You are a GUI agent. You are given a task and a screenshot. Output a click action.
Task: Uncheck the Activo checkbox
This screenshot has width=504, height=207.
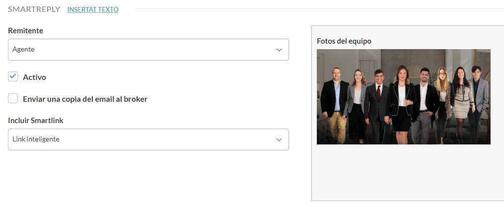[13, 76]
